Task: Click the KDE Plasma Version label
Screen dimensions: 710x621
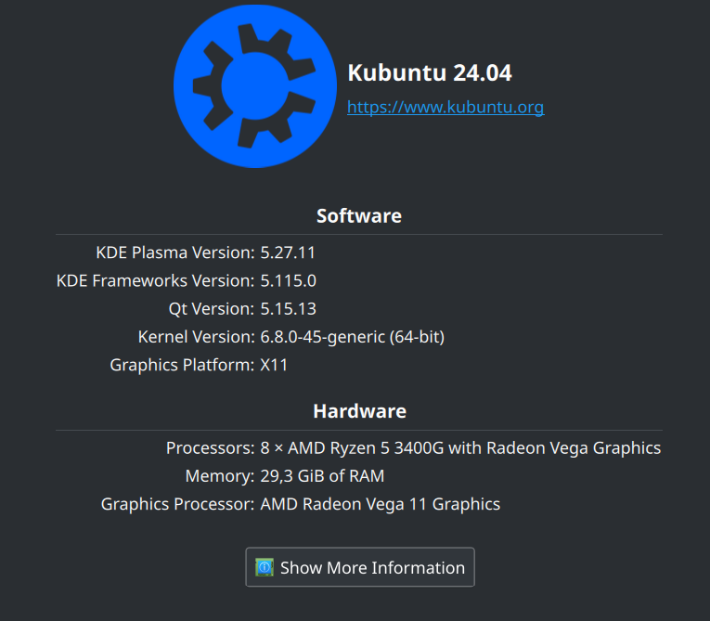Action: pyautogui.click(x=175, y=252)
